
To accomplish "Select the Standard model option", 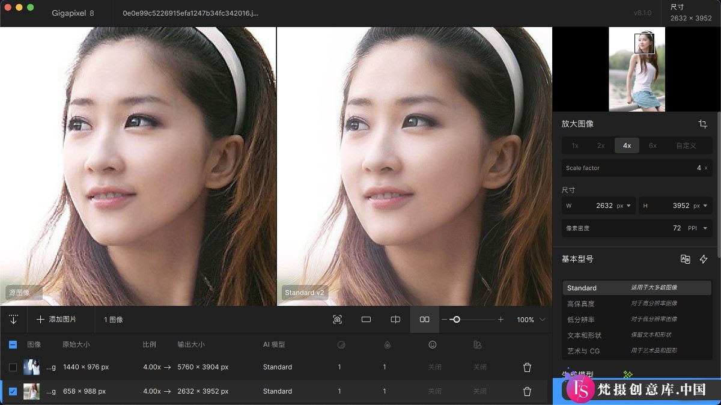I will point(637,288).
